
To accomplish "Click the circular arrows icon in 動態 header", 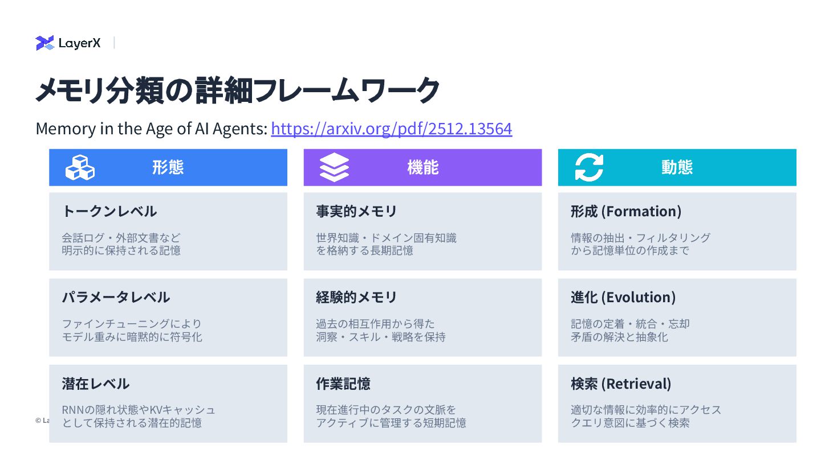I will pyautogui.click(x=589, y=167).
